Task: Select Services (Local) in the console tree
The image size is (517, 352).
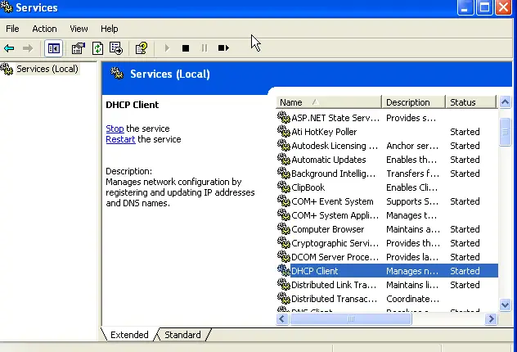Action: click(x=47, y=69)
